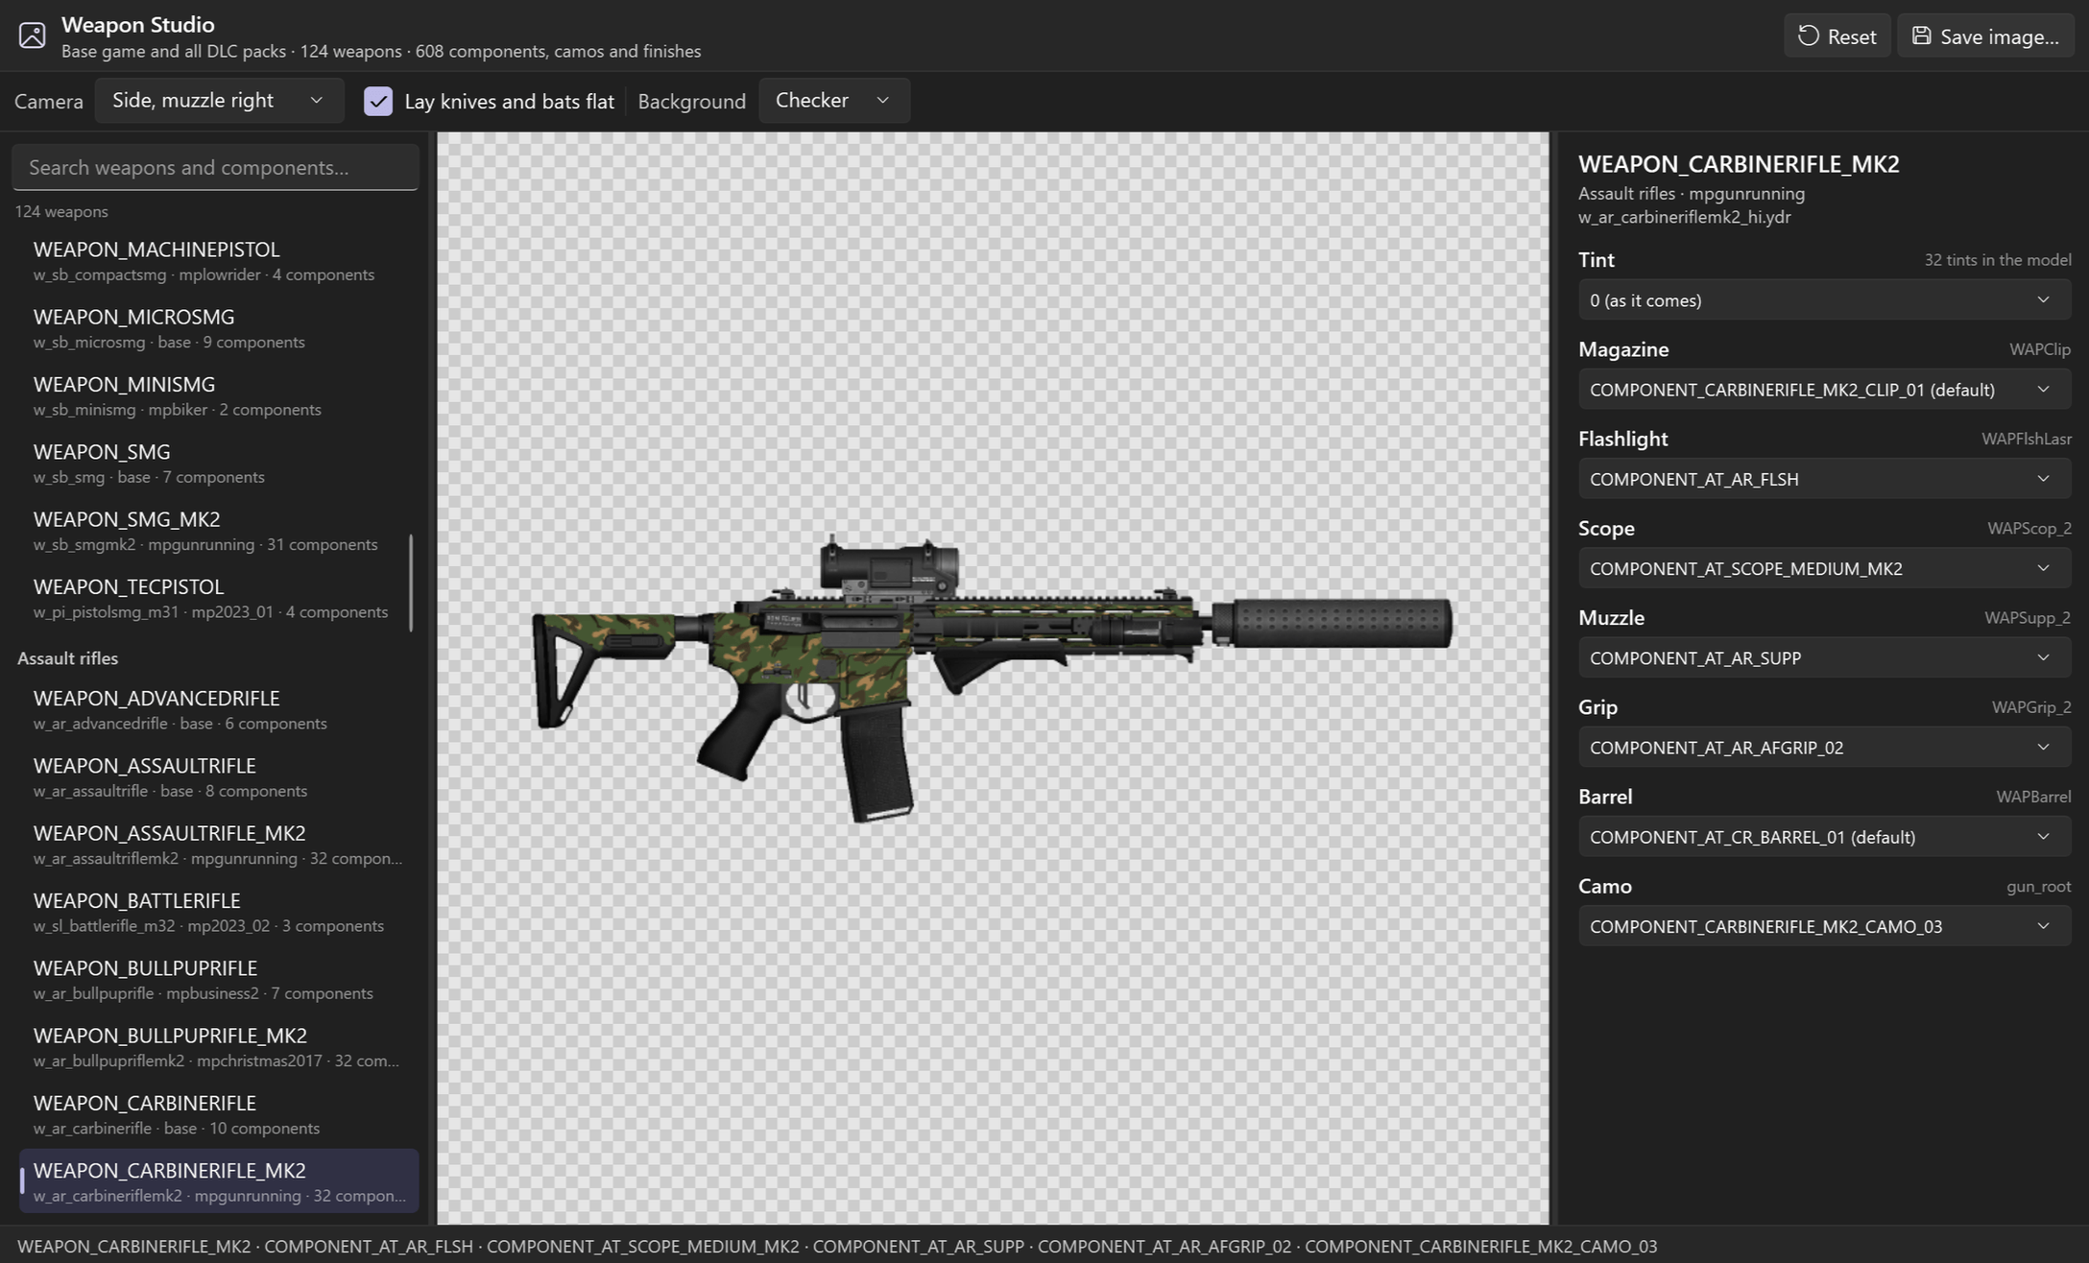Click the 'Assault rifles · mpgunrunning' subtitle

point(1692,194)
